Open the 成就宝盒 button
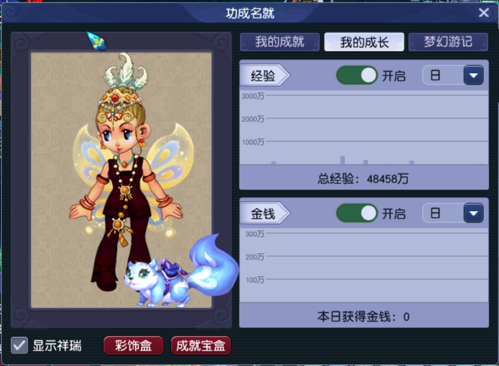 click(x=201, y=345)
